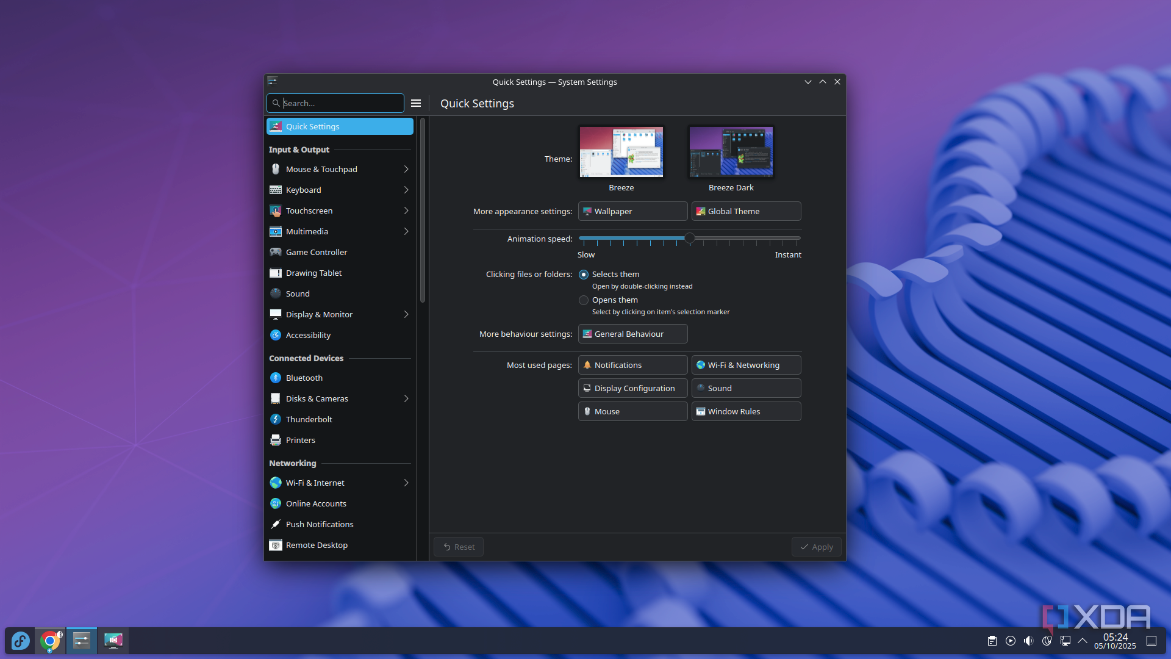Open the Remote Desktop sidebar entry
Image resolution: width=1171 pixels, height=659 pixels.
[x=317, y=545]
